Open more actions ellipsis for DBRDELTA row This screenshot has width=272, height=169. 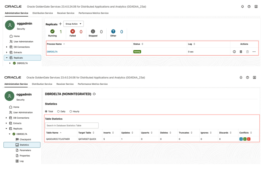coord(254,52)
